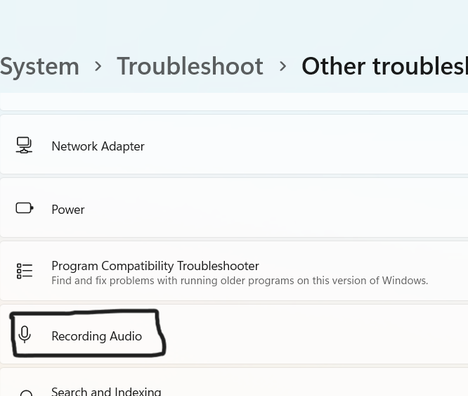Navigate to Troubleshoot breadcrumb page
The width and height of the screenshot is (468, 396).
point(190,66)
